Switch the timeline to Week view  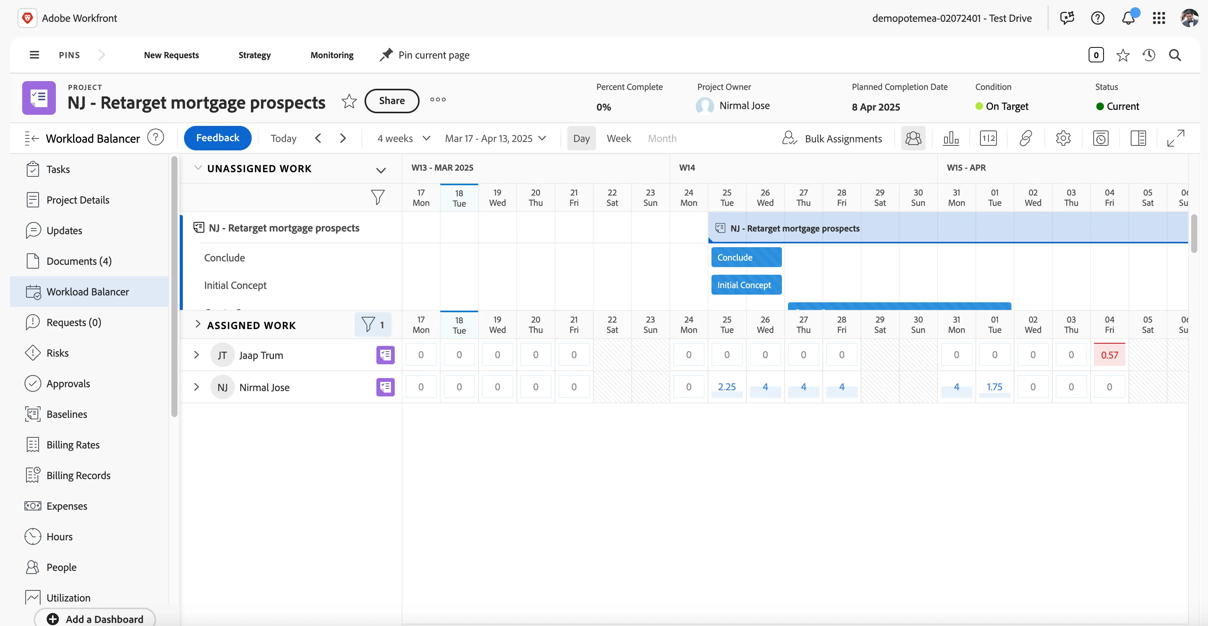click(619, 139)
